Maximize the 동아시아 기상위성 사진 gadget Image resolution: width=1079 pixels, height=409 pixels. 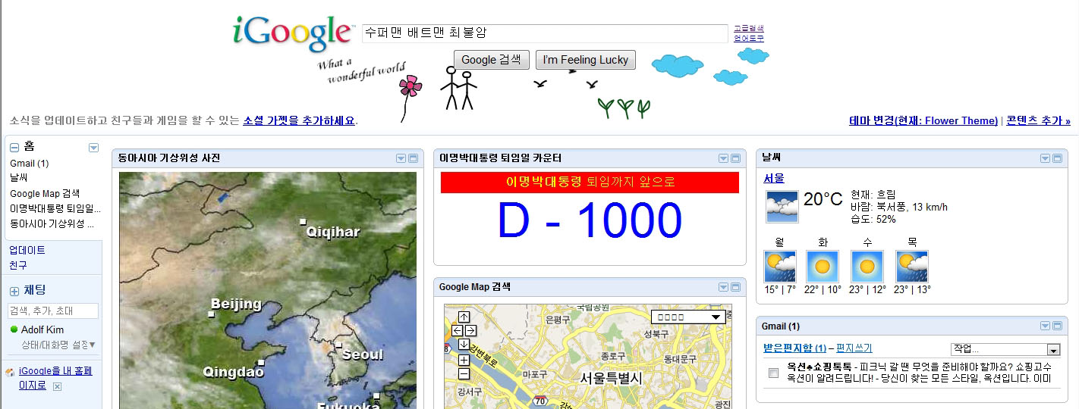pyautogui.click(x=414, y=158)
